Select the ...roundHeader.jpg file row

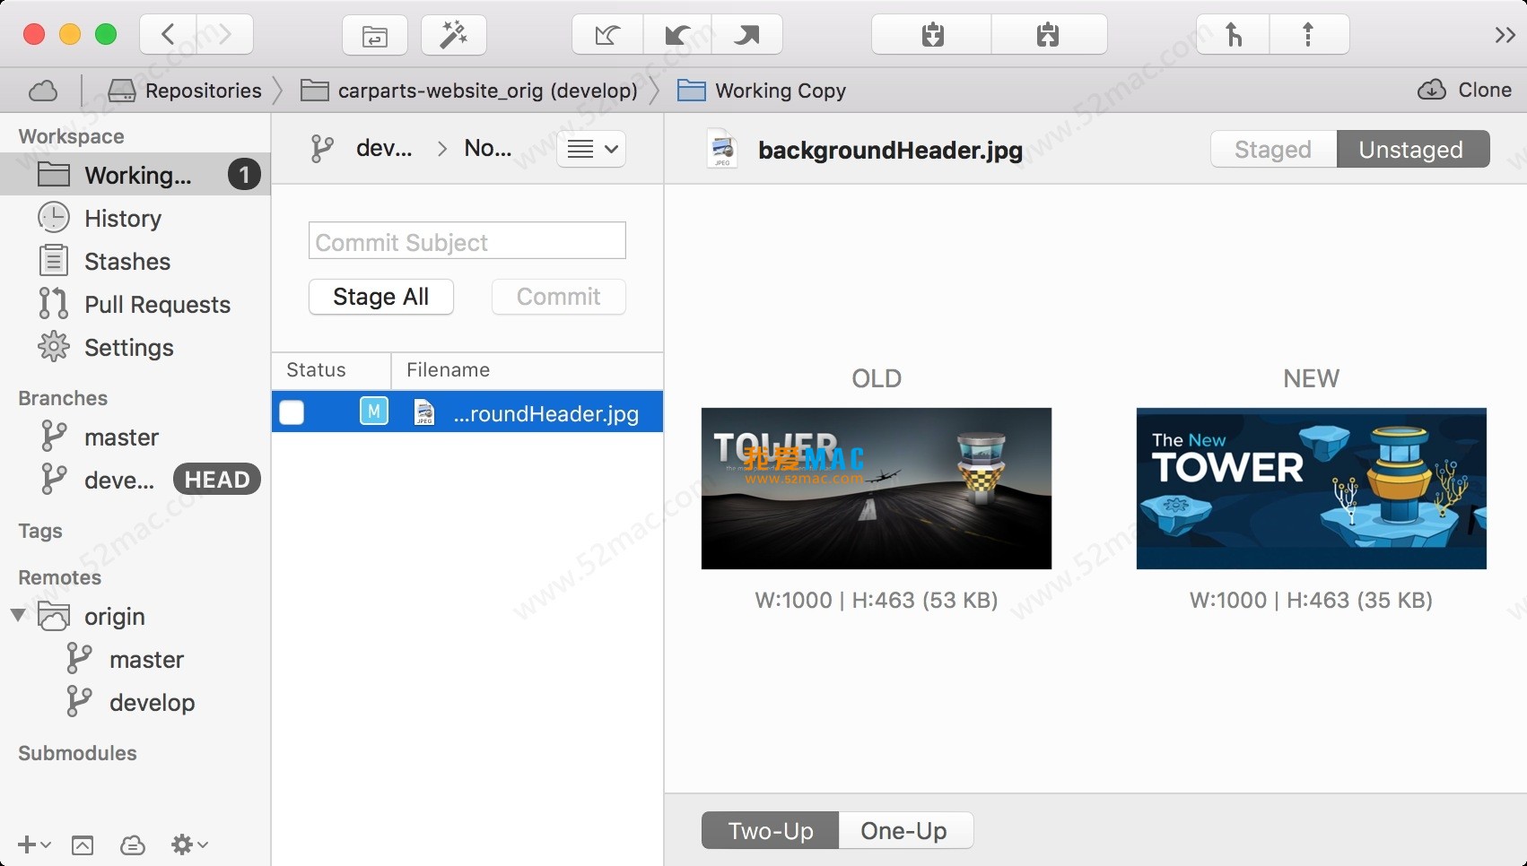pos(467,411)
